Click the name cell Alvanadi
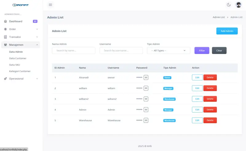 (84, 78)
